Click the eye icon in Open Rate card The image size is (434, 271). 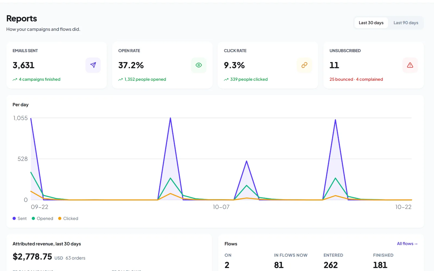[x=199, y=65]
